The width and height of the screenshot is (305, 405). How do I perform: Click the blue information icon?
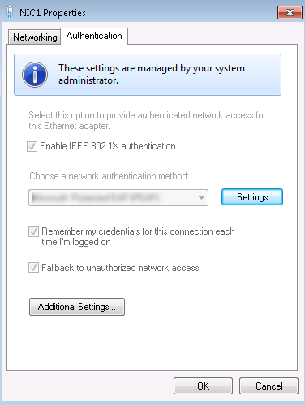click(35, 75)
